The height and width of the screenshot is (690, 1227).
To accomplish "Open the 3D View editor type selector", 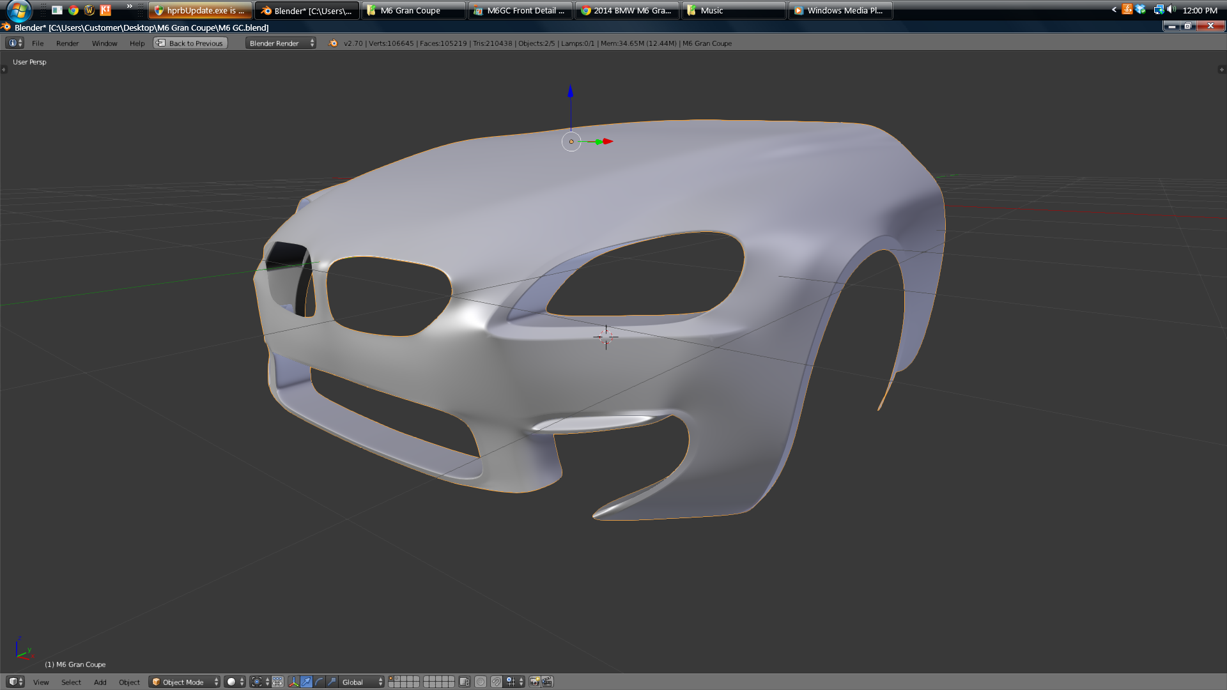I will coord(15,682).
